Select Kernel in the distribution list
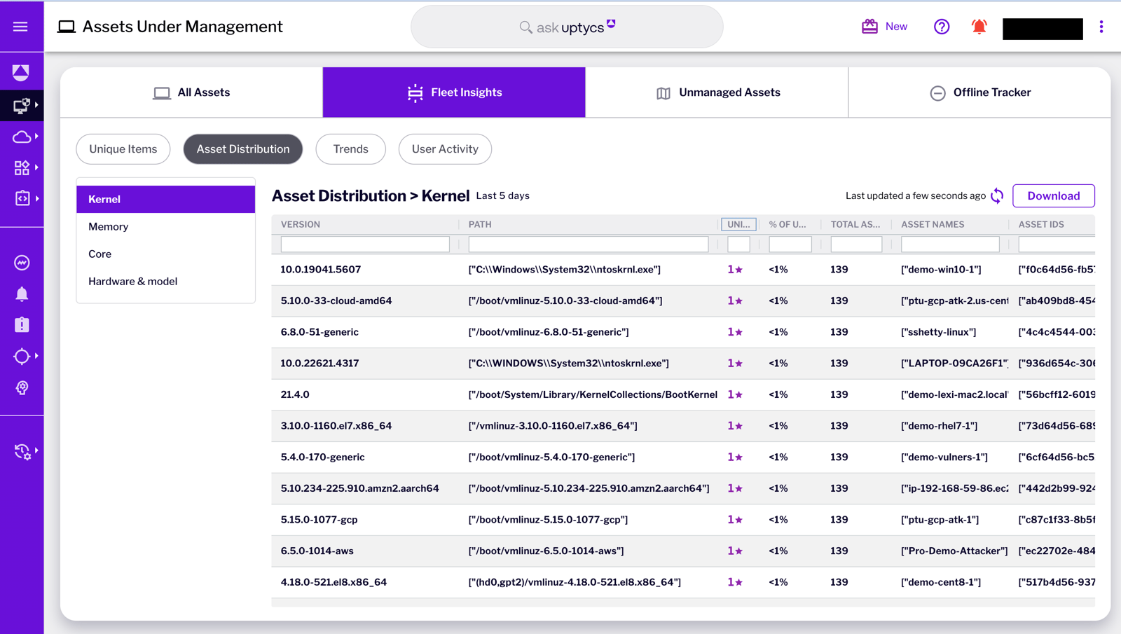 [x=166, y=200]
